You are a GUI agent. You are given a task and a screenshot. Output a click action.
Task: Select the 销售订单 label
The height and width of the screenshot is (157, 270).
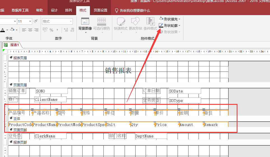(17, 91)
